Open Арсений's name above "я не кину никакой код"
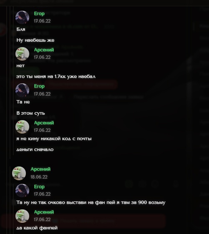The width and height of the screenshot is (209, 234). (x=44, y=123)
